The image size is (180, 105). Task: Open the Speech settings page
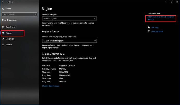9,45
